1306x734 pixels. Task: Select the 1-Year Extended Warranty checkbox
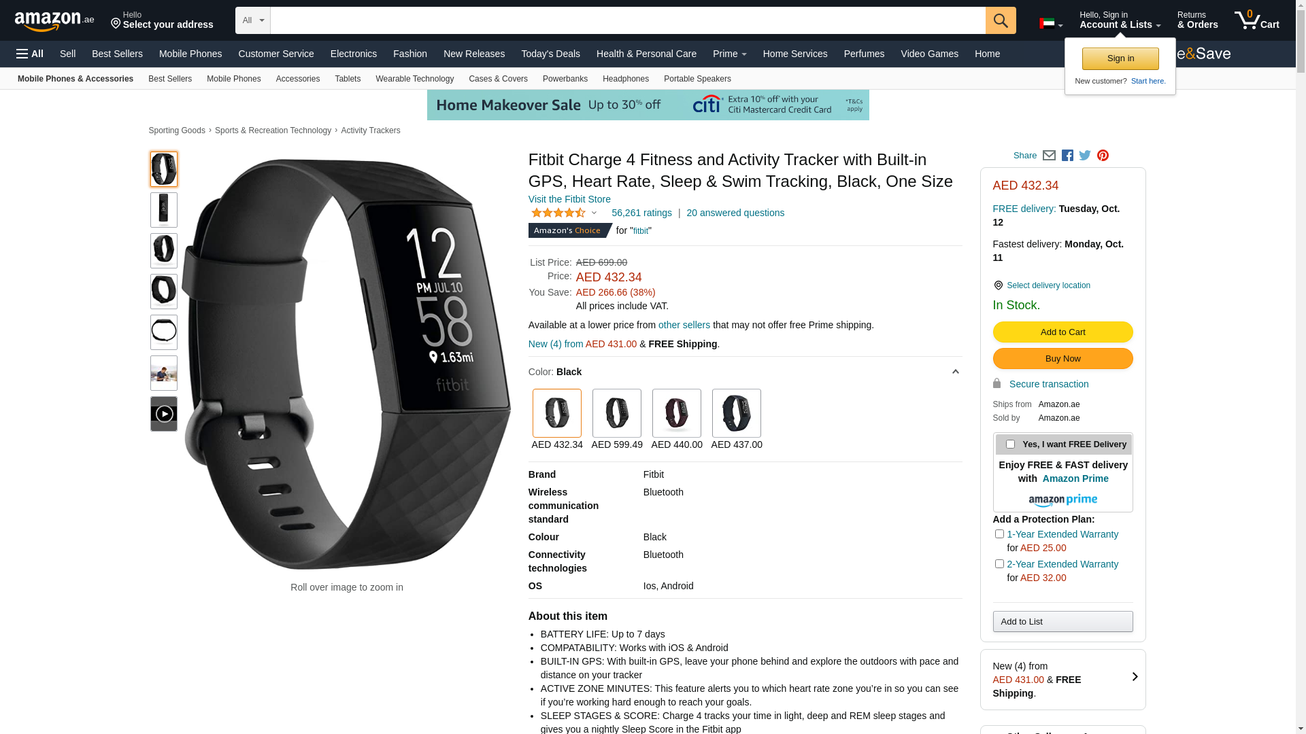pos(999,534)
